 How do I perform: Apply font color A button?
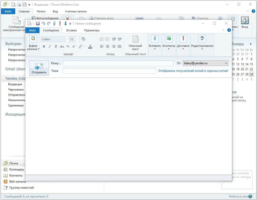coord(90,47)
